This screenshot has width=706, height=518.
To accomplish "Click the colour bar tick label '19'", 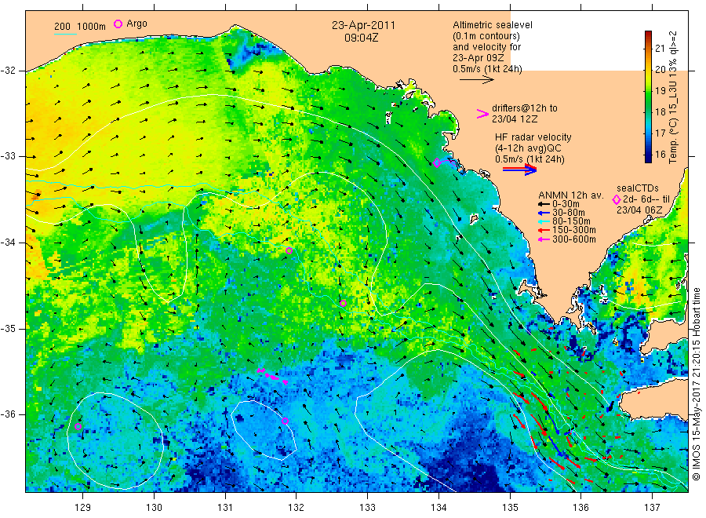I will [x=660, y=90].
